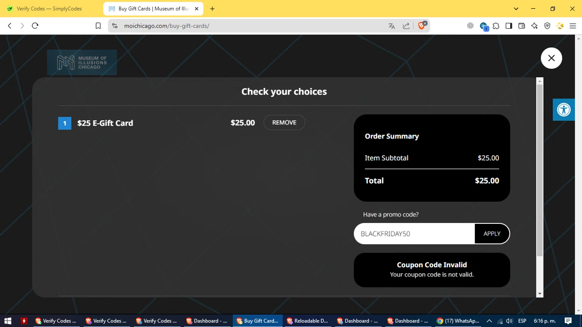Screen dimensions: 582x327
Task: Open Brave Shields icon
Action: pos(422,26)
